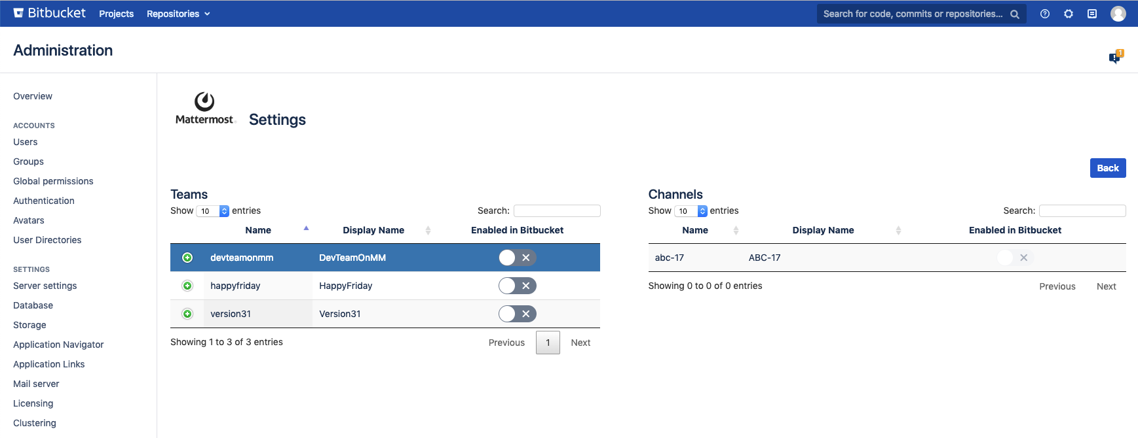Screen dimensions: 1138x438
Task: Enable the DevTeamOnMM team toggle
Action: coord(517,258)
